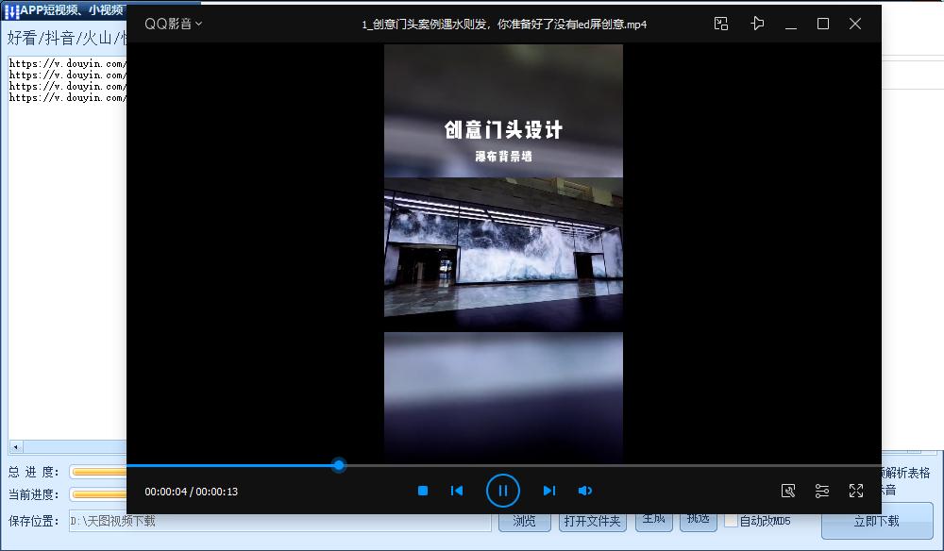
Task: Click the 立即下载 download button
Action: point(877,520)
